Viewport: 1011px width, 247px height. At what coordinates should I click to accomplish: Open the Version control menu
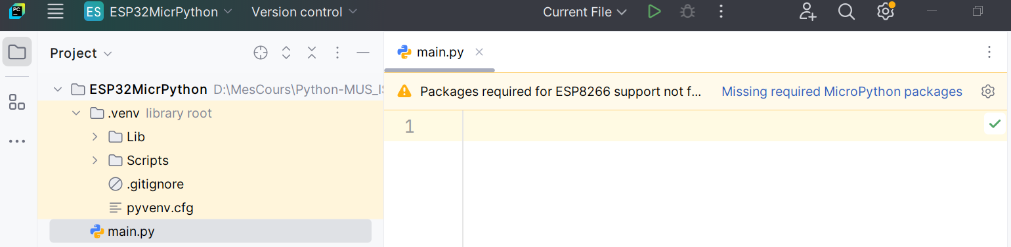point(304,12)
